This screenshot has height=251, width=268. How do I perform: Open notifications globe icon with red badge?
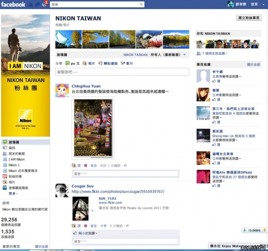44,5
